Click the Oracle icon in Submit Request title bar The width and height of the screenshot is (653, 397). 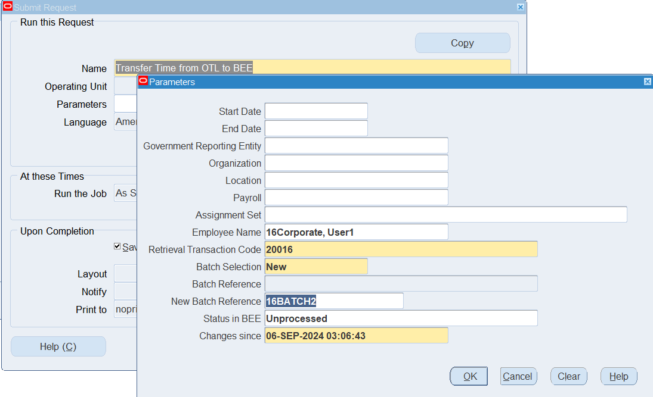8,7
